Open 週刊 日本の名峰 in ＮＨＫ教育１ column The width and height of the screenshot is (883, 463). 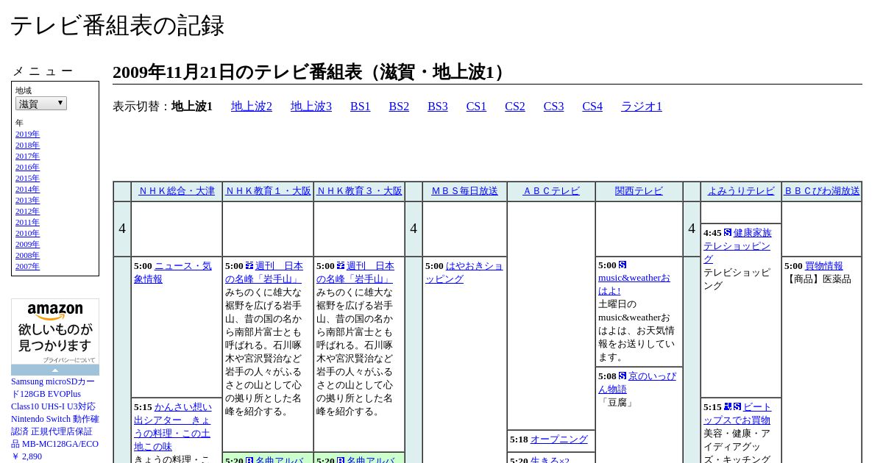(x=264, y=273)
